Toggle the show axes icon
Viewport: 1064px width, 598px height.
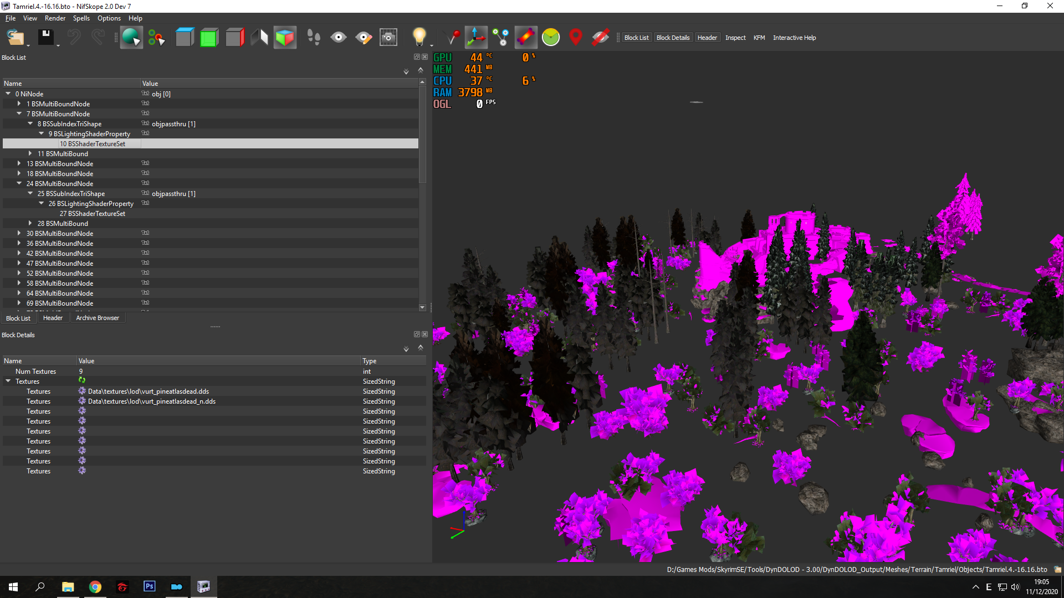coord(476,38)
